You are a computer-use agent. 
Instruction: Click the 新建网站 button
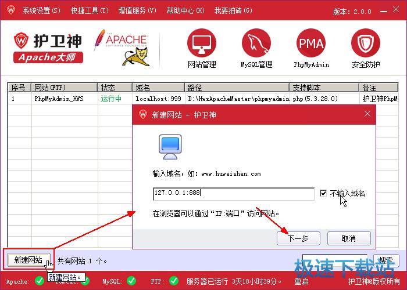[28, 260]
